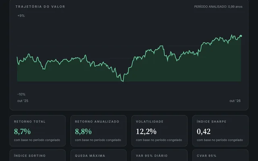Click the subtitle under Retorno Anualizado value

coord(98,140)
